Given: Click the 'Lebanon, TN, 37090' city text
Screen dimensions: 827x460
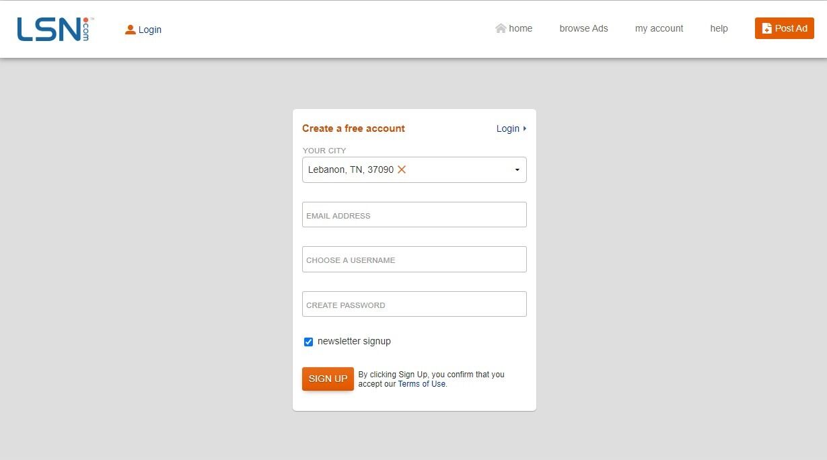Looking at the screenshot, I should (351, 169).
